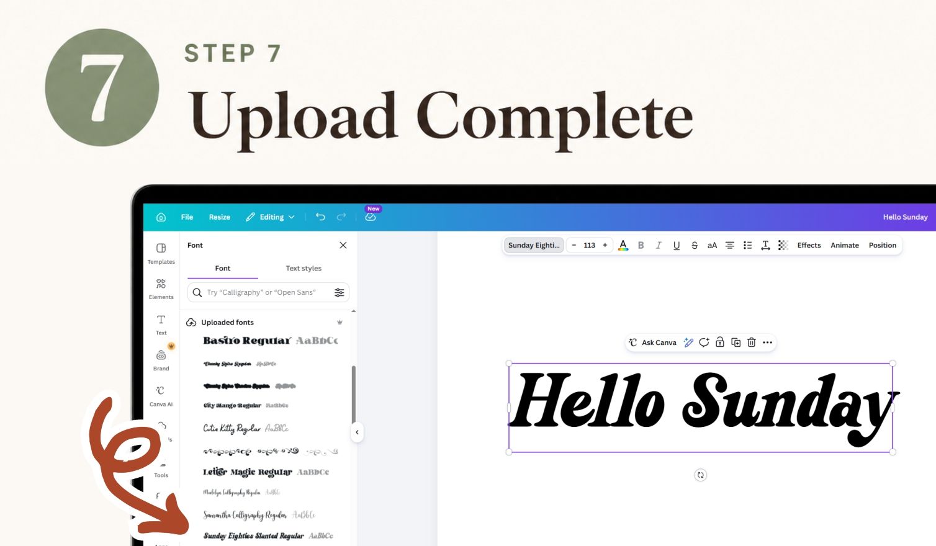This screenshot has height=546, width=936.
Task: Toggle bold formatting
Action: 641,245
